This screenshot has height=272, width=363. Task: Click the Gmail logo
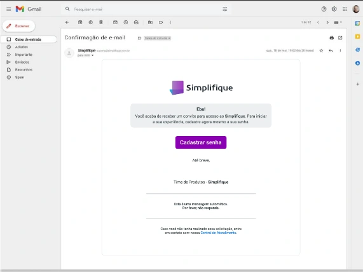click(x=28, y=9)
